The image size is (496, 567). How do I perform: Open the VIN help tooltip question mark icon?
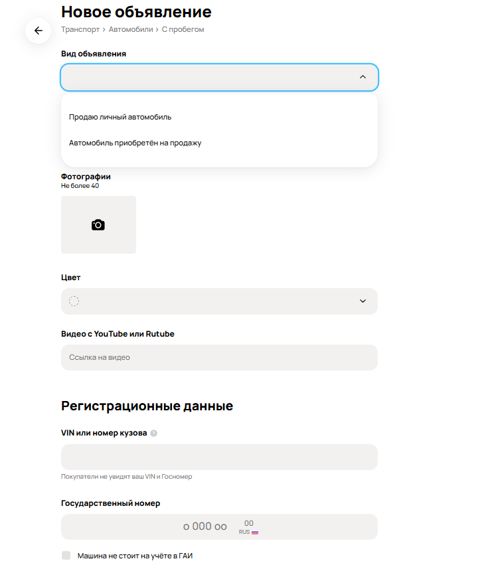click(x=153, y=434)
